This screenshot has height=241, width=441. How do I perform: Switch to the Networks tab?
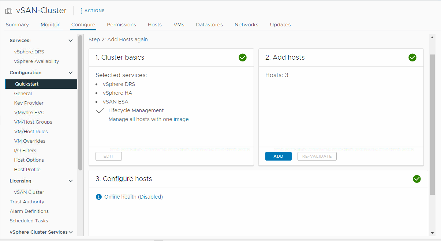246,25
